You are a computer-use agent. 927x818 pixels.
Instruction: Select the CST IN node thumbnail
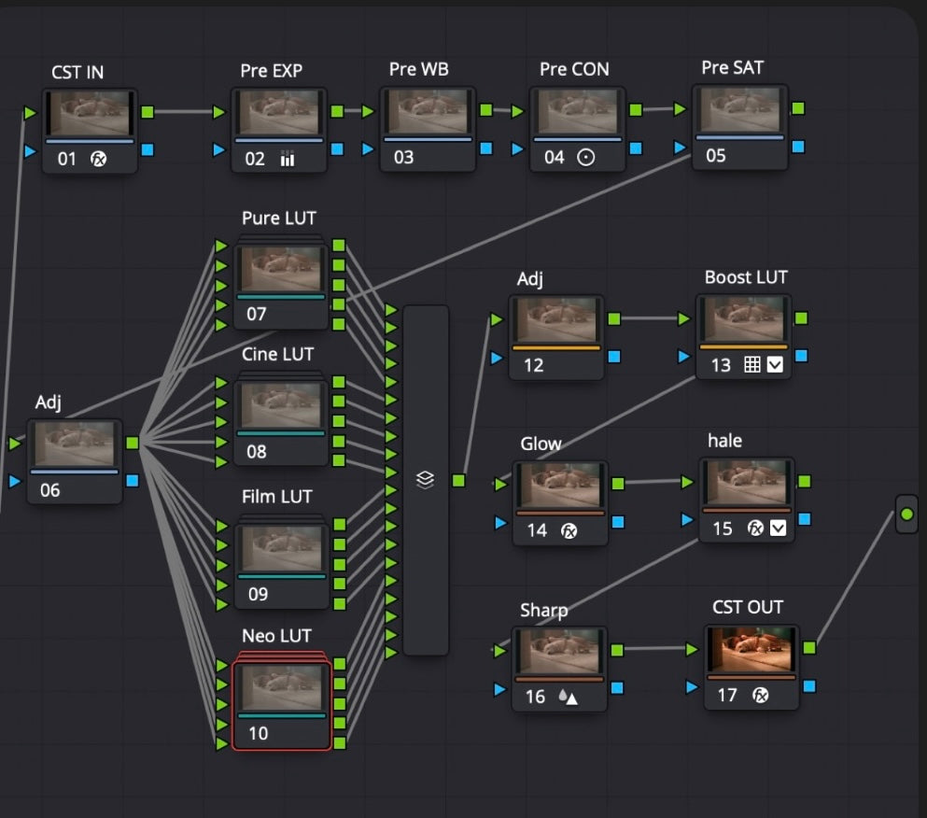[x=90, y=114]
